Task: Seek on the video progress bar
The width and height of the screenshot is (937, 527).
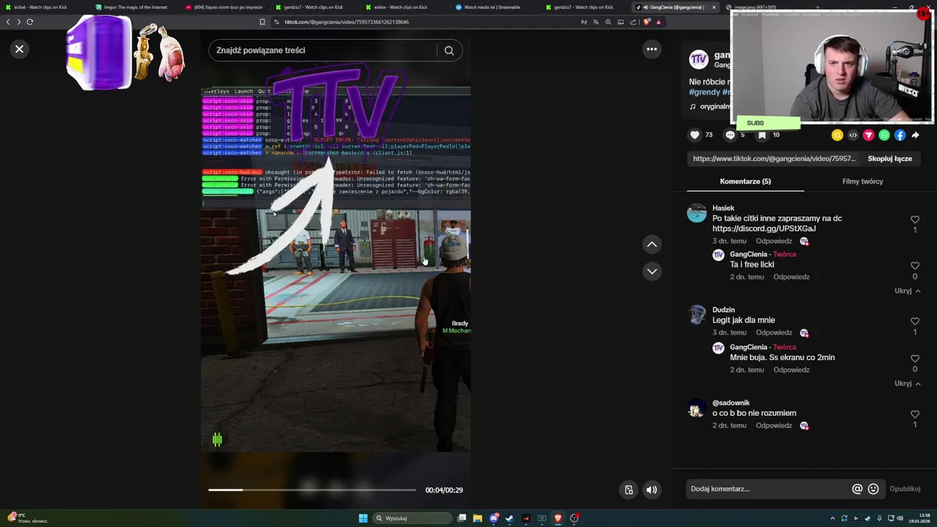Action: [312, 490]
